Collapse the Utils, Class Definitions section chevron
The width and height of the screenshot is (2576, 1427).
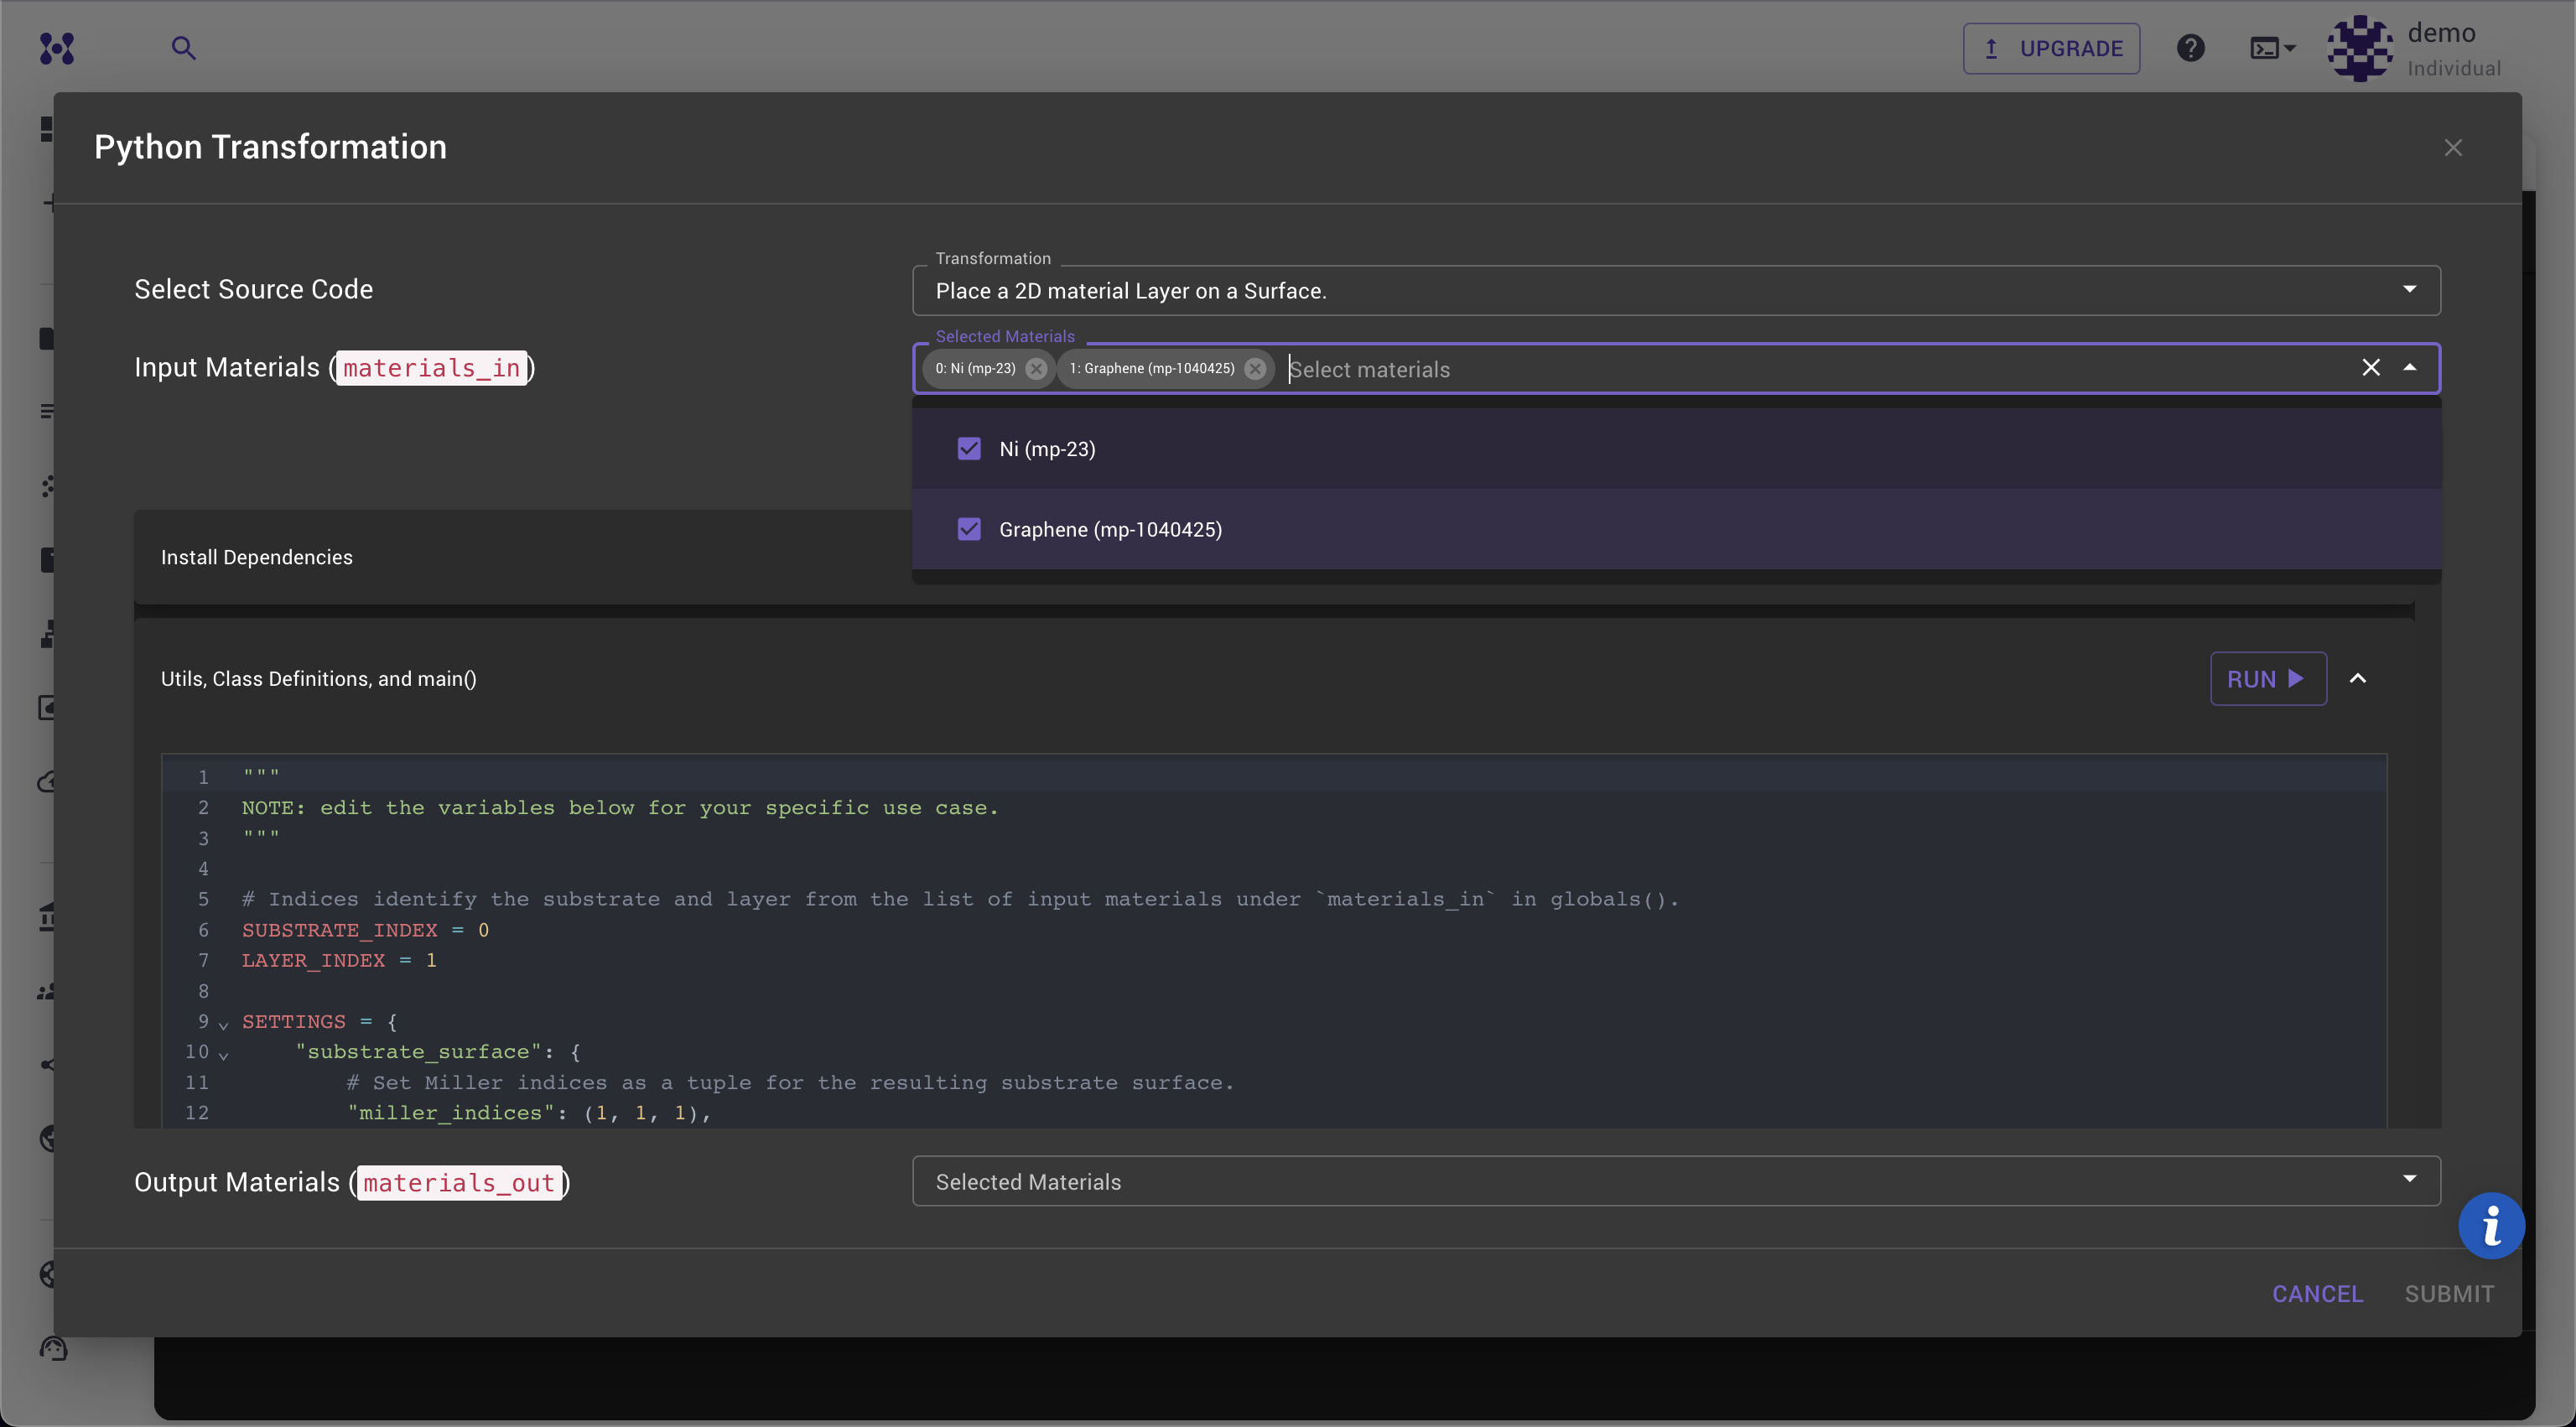tap(2358, 679)
